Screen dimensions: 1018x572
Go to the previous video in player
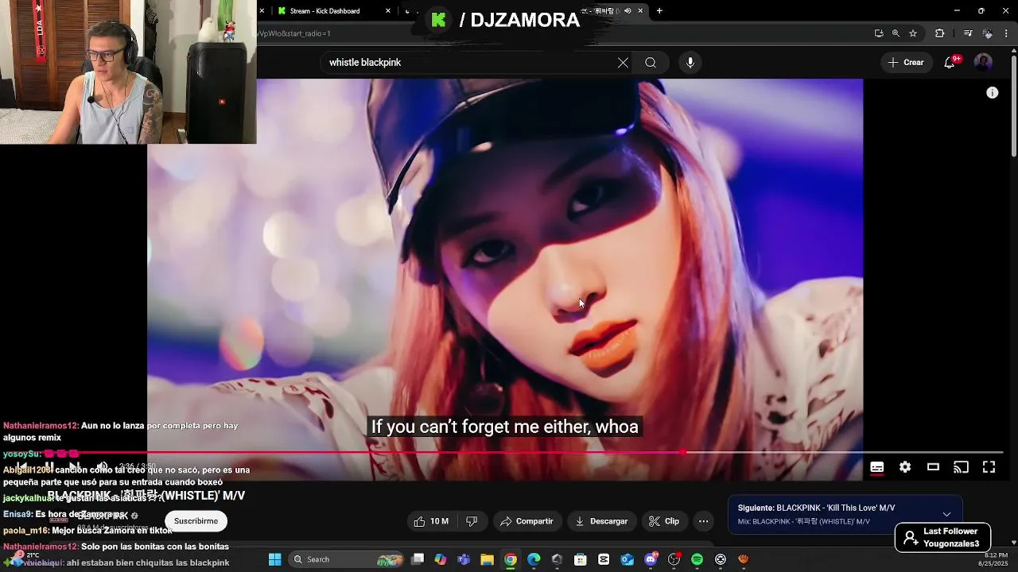coord(22,466)
